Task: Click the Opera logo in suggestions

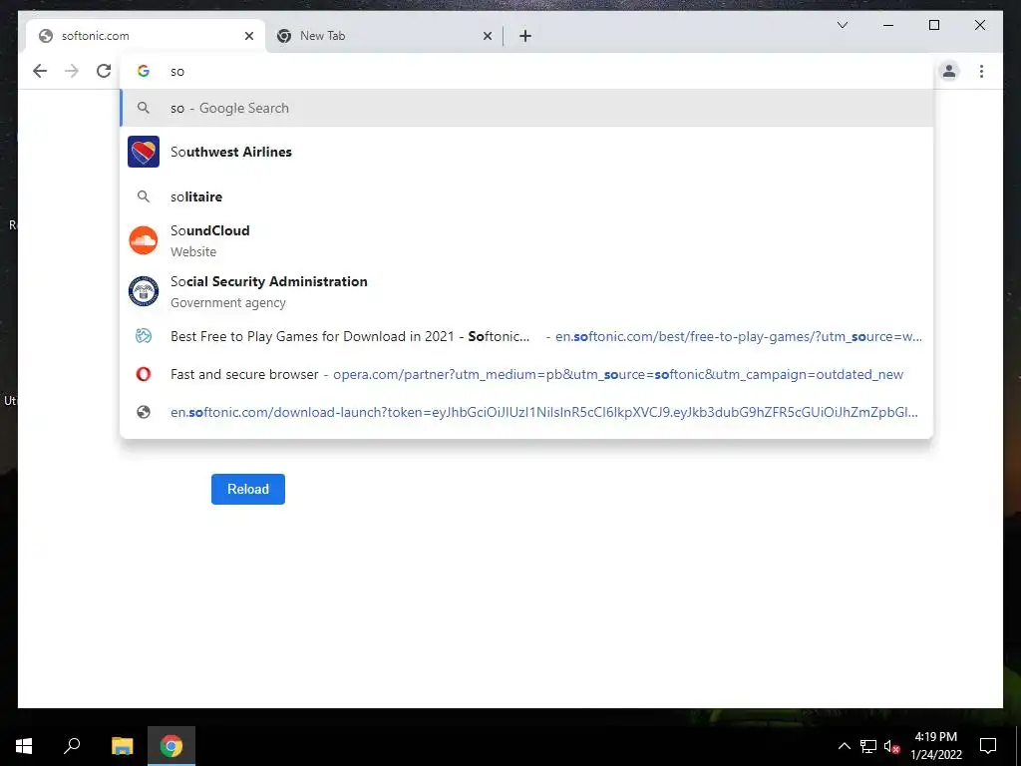Action: point(144,374)
